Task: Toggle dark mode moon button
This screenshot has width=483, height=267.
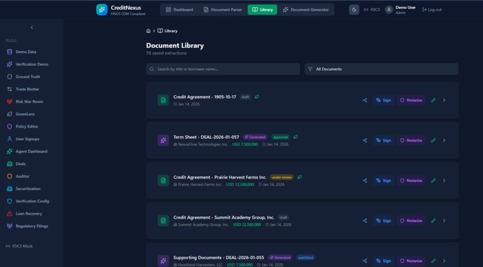Action: click(x=354, y=10)
